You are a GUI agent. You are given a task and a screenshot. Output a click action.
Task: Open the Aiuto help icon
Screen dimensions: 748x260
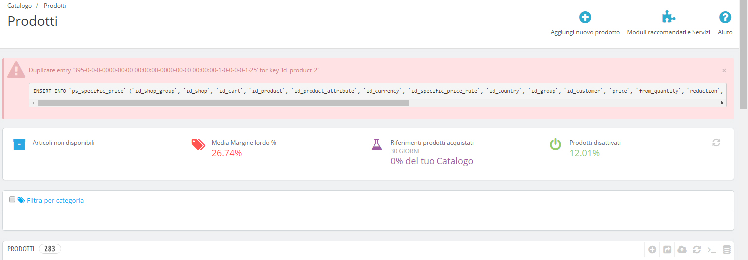(x=725, y=18)
